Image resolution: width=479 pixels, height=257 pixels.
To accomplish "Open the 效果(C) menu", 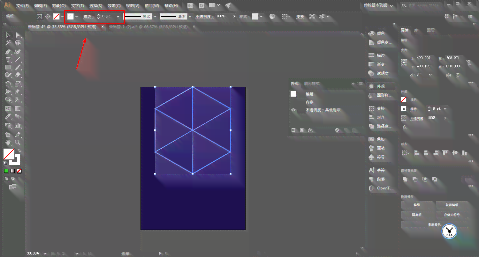I will click(114, 6).
